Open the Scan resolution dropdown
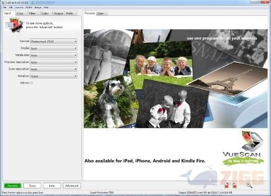This screenshot has height=196, width=271. [53, 69]
